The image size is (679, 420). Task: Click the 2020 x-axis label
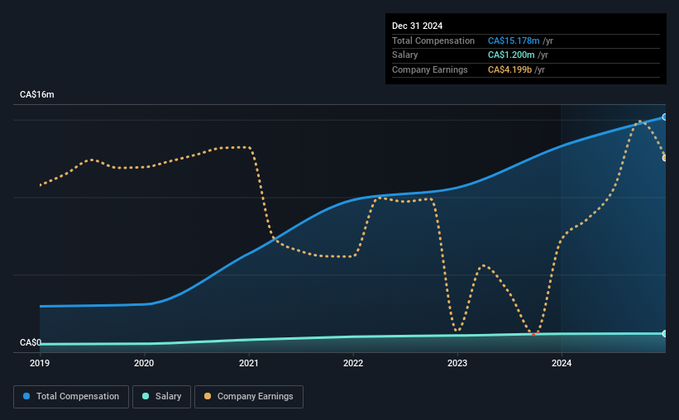click(x=144, y=363)
